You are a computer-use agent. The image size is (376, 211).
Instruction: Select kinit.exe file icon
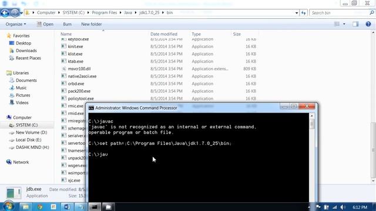[x=63, y=46]
